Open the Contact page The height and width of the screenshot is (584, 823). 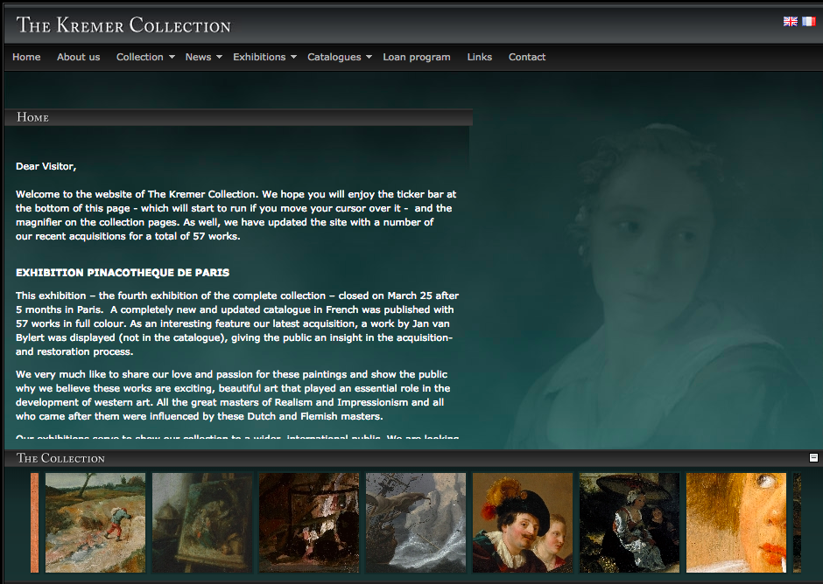527,57
